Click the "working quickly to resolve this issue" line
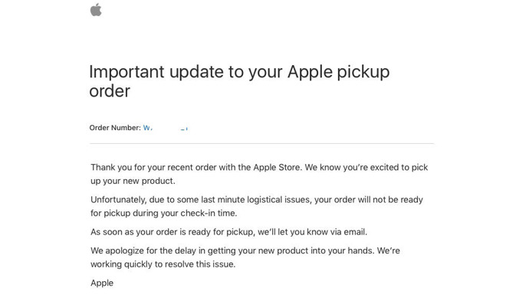Viewport: 506px width, 301px height. coord(163,264)
